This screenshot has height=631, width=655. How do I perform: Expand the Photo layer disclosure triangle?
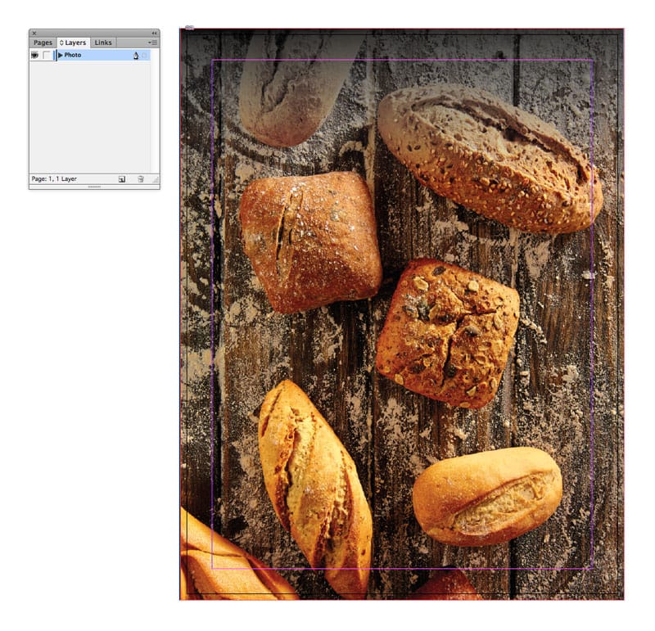point(61,55)
